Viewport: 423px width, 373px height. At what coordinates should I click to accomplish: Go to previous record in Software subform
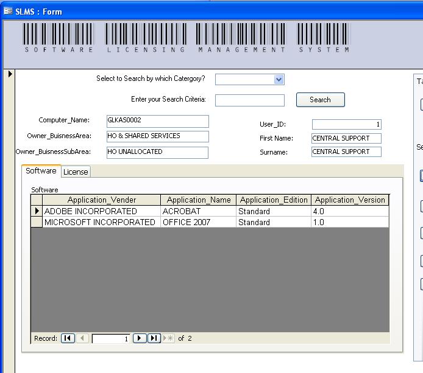click(82, 338)
